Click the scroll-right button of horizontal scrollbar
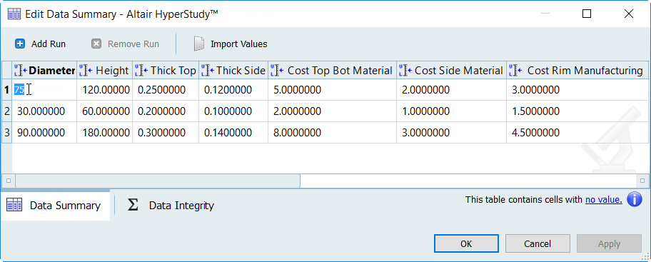This screenshot has width=651, height=262. tap(642, 181)
